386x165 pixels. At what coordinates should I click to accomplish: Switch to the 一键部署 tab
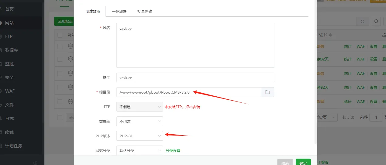[x=119, y=11]
